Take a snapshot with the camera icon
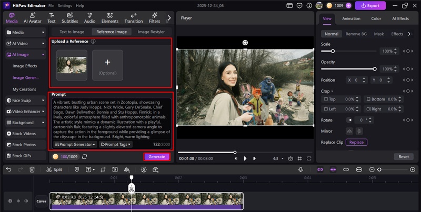This screenshot has width=421, height=212. [290, 158]
